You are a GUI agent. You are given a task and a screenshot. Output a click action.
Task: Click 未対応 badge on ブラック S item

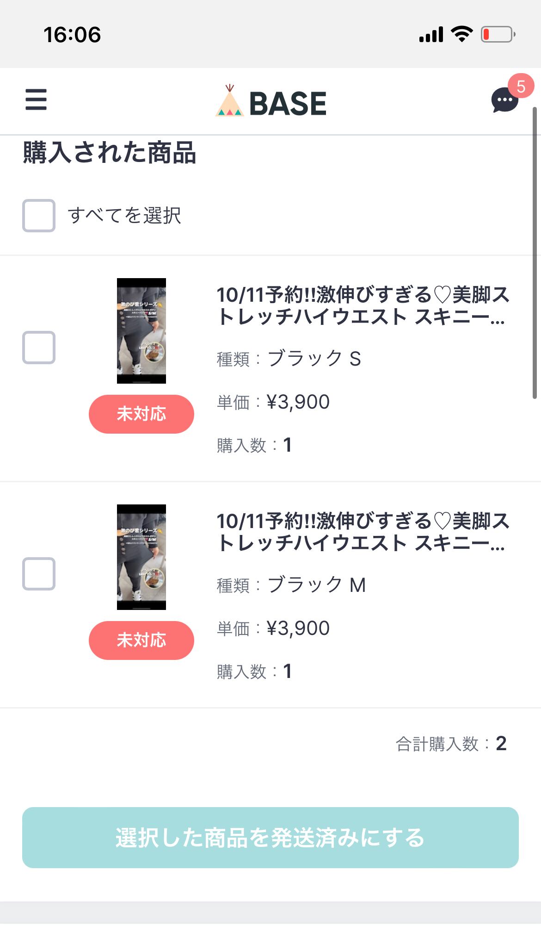(x=141, y=414)
